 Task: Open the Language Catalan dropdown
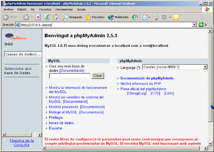[175, 67]
